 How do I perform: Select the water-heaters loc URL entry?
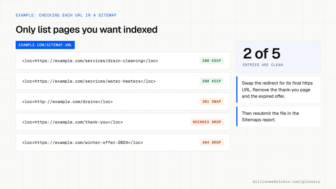tap(123, 81)
